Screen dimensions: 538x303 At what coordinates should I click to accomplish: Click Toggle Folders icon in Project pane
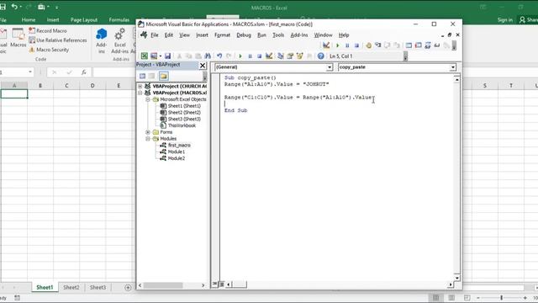point(164,77)
